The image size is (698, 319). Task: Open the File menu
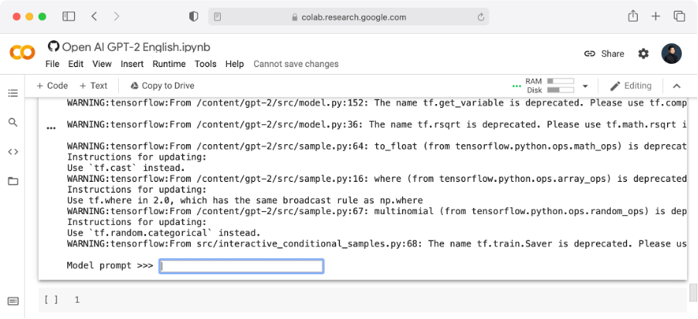pyautogui.click(x=52, y=64)
